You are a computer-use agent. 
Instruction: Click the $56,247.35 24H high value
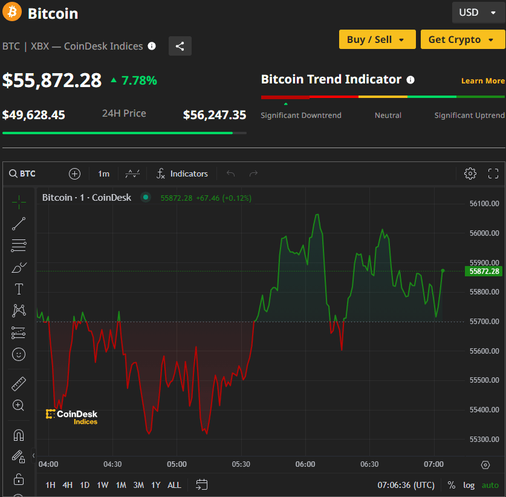pyautogui.click(x=215, y=115)
